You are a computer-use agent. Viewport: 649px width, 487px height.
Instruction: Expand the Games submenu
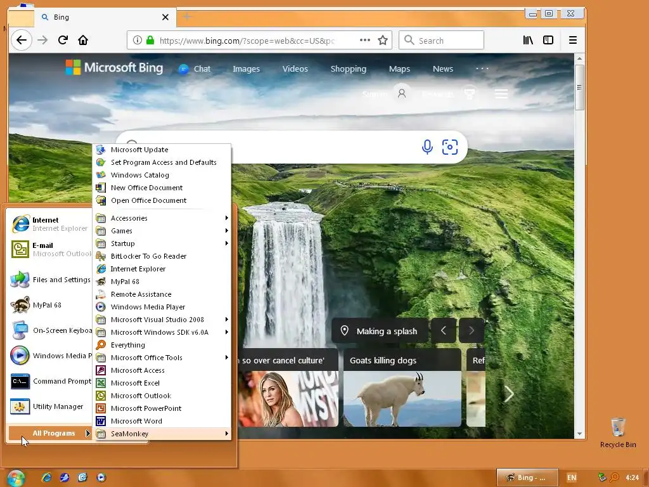(x=162, y=231)
